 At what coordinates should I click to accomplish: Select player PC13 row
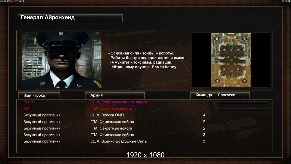pos(144,102)
